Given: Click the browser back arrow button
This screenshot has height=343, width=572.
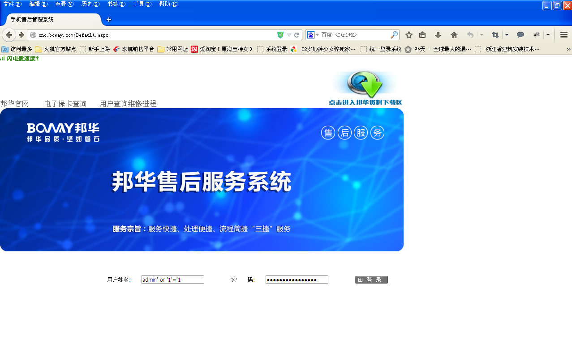Looking at the screenshot, I should 9,35.
